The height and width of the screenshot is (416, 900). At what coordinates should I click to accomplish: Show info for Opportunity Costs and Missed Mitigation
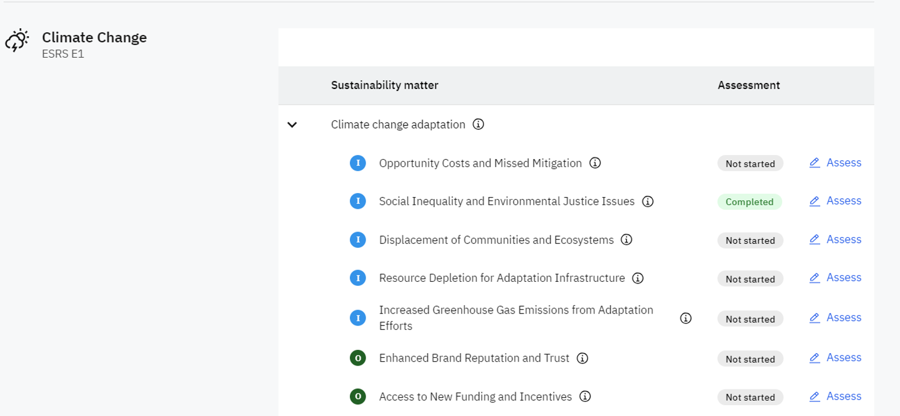[595, 163]
